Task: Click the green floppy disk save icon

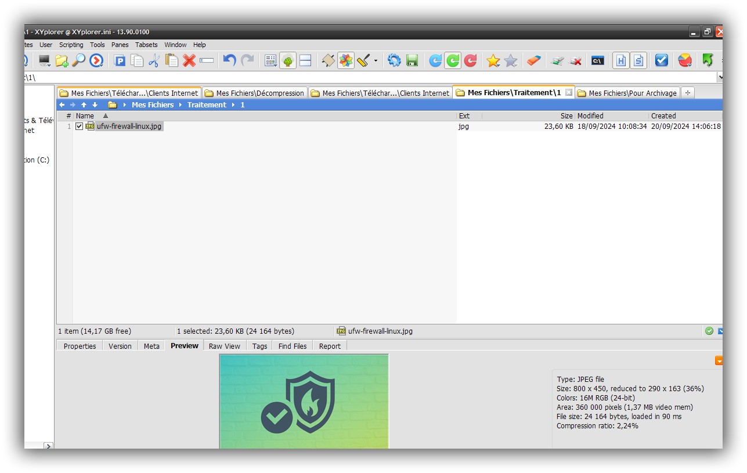Action: coord(412,60)
